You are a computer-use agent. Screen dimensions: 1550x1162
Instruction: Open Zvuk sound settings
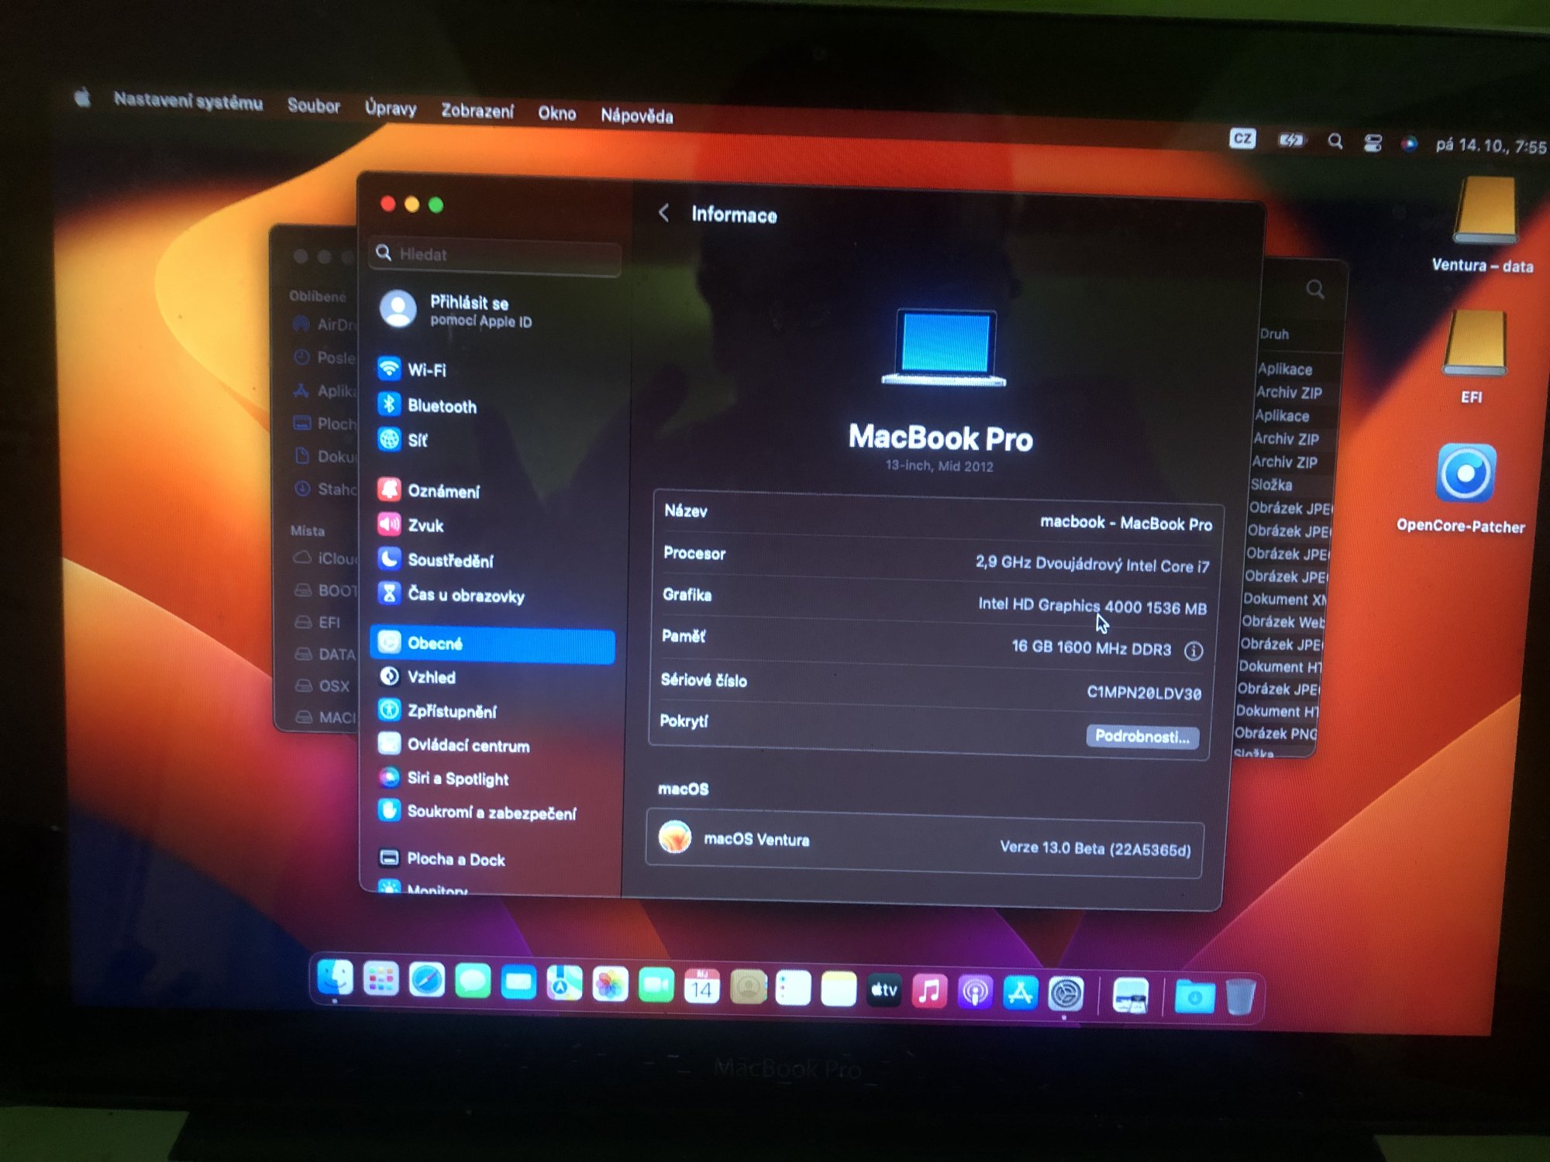(x=425, y=525)
